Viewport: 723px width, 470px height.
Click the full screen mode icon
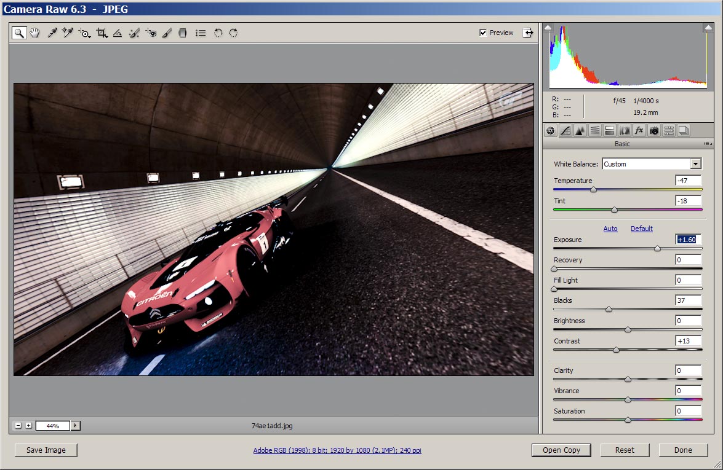527,33
